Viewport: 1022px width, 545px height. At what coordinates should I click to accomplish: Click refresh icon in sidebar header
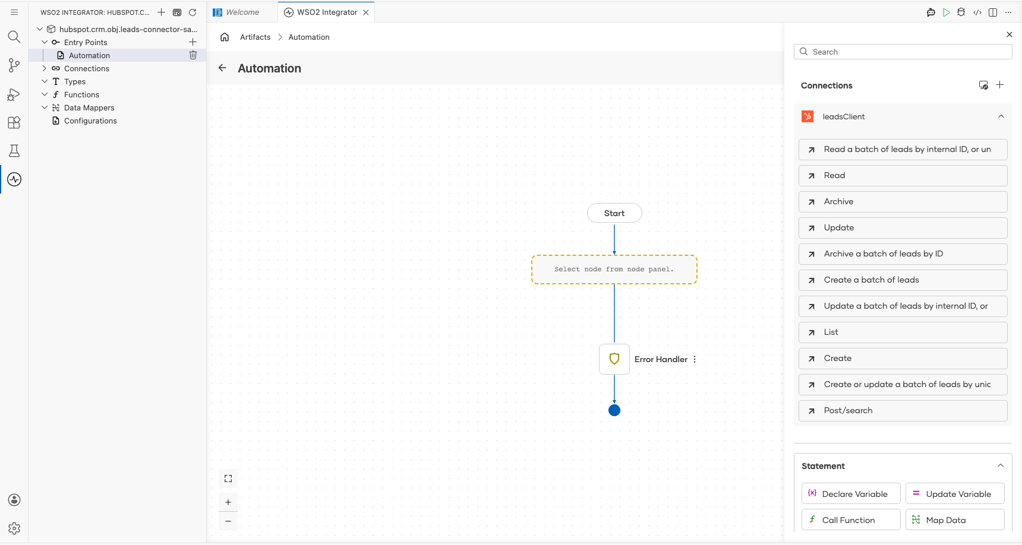(193, 12)
